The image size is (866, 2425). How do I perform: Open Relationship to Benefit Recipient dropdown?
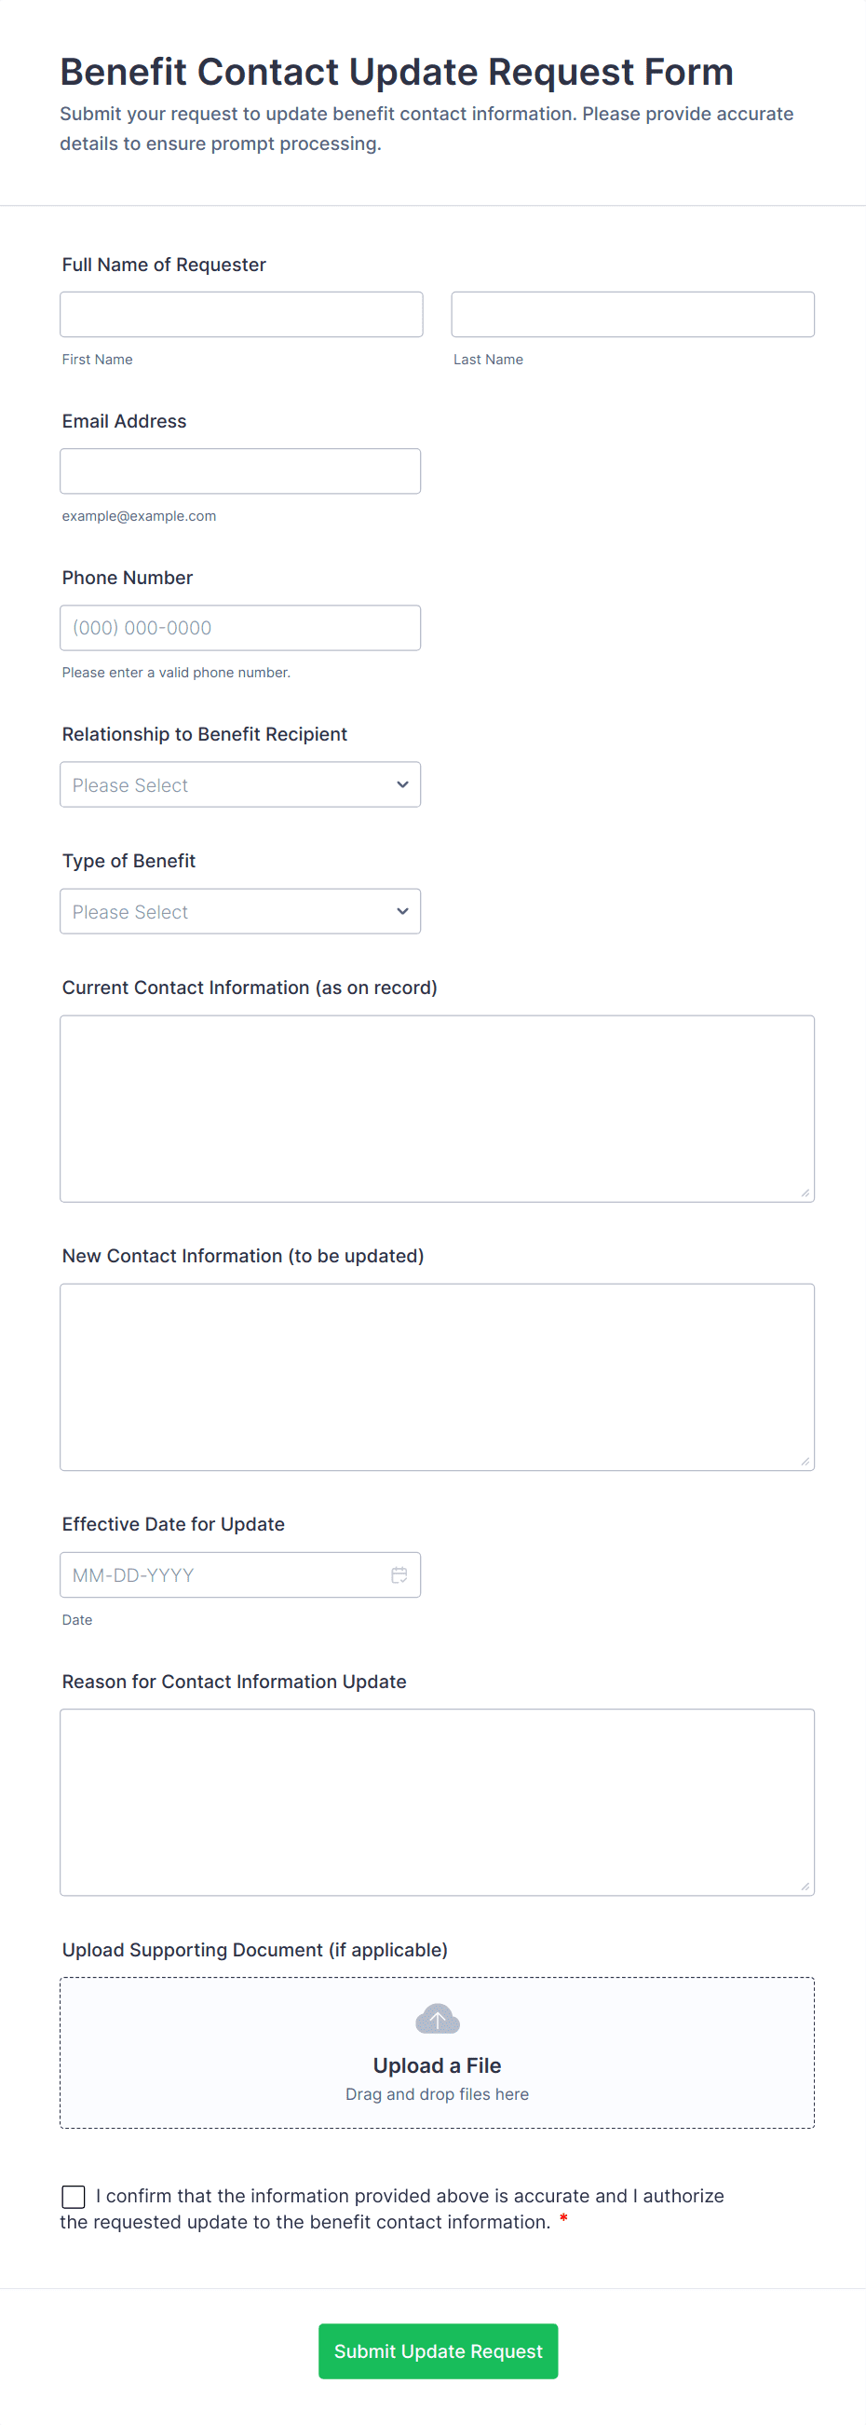point(240,784)
